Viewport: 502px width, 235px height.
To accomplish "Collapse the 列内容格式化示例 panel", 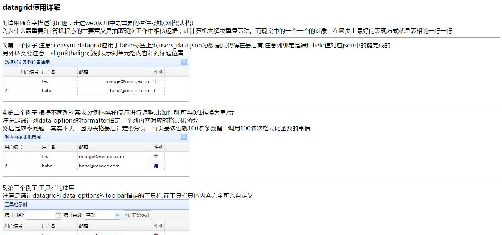I will [184, 137].
